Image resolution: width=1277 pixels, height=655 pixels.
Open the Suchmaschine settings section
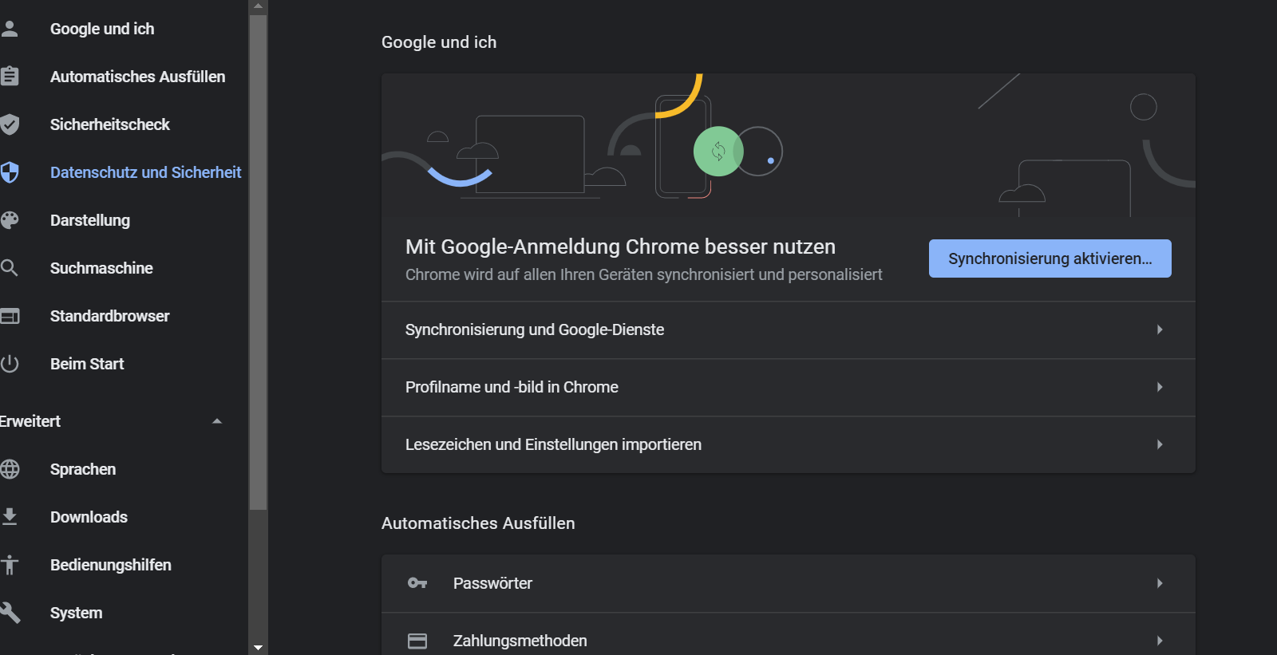[x=101, y=268]
